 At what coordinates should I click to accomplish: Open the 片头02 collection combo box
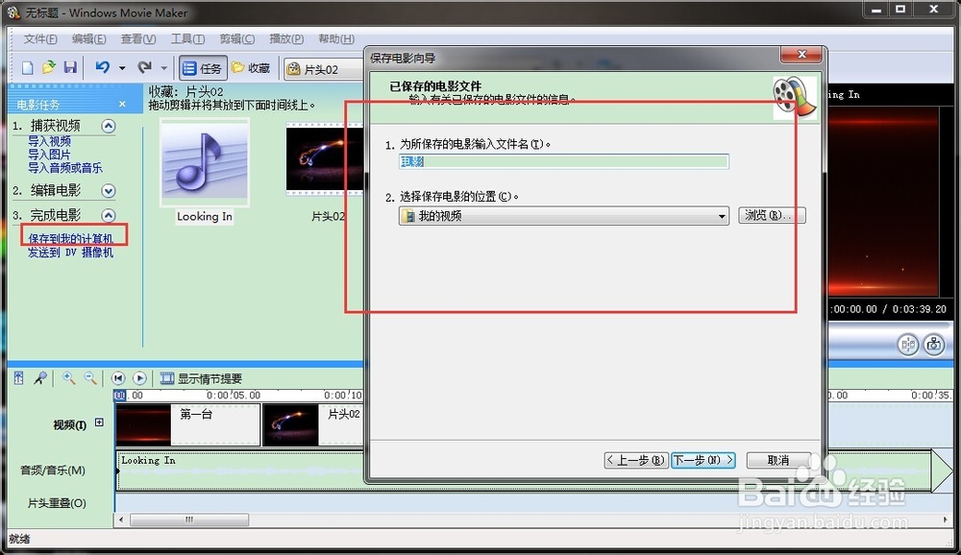click(x=325, y=69)
